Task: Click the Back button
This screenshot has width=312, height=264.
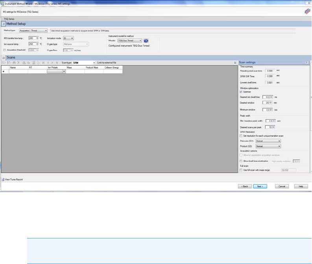Action: [245, 186]
